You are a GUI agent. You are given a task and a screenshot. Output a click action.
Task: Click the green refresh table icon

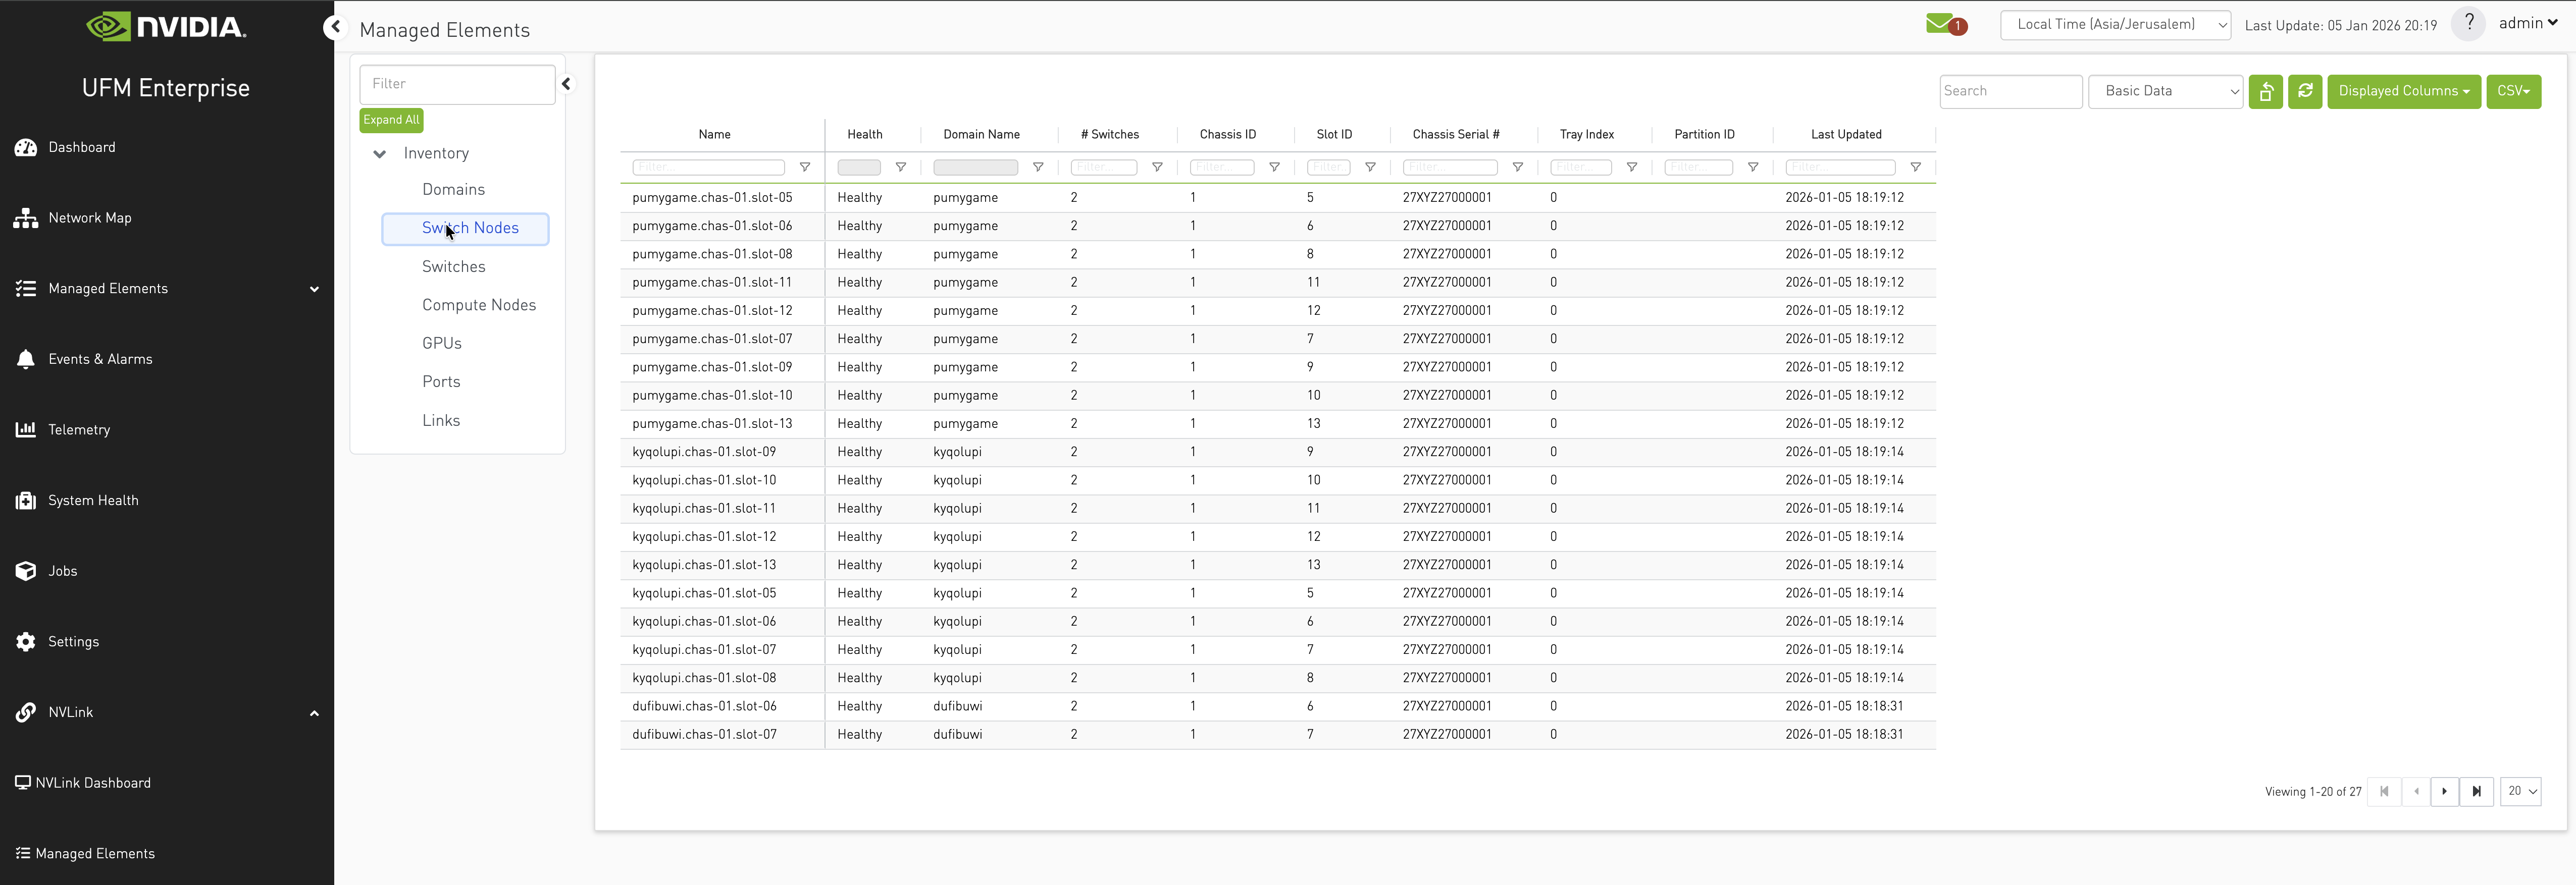pyautogui.click(x=2305, y=91)
